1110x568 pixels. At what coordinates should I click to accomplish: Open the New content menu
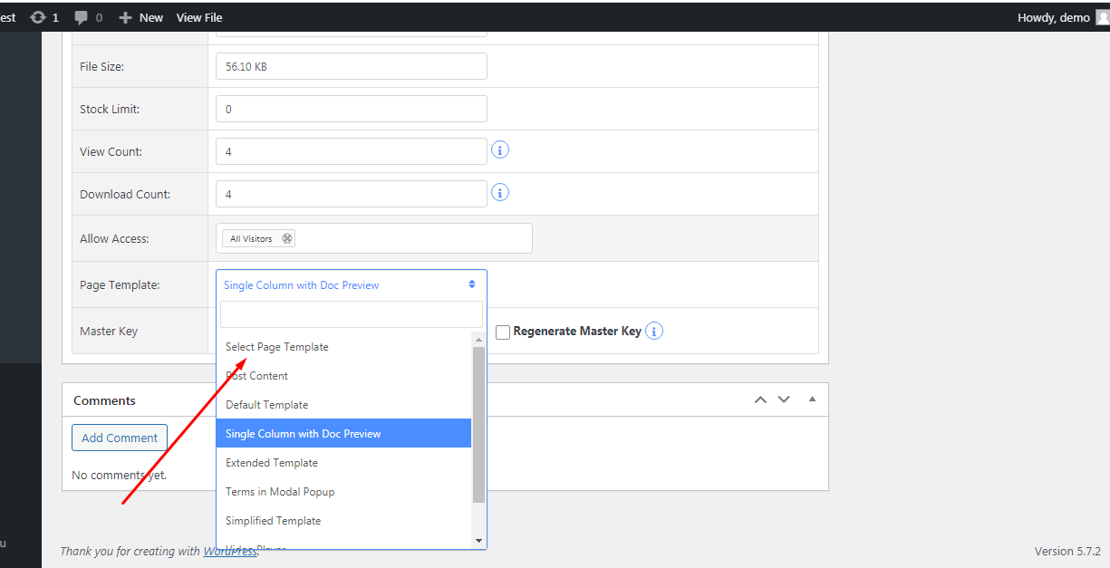[141, 17]
